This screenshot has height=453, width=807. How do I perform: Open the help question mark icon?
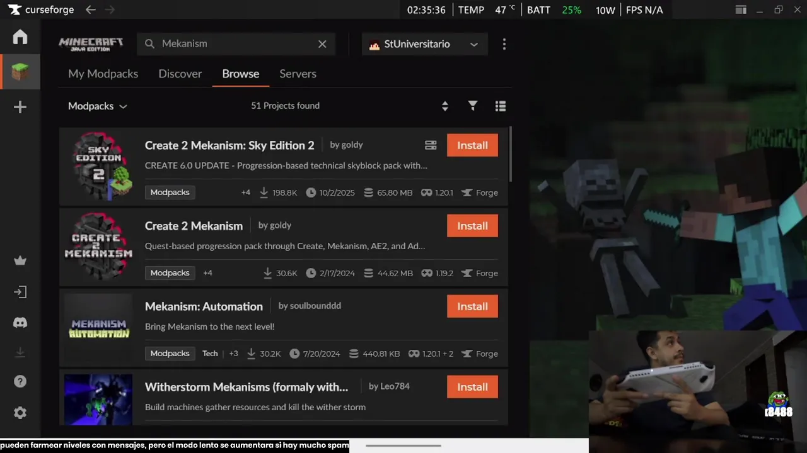(20, 382)
